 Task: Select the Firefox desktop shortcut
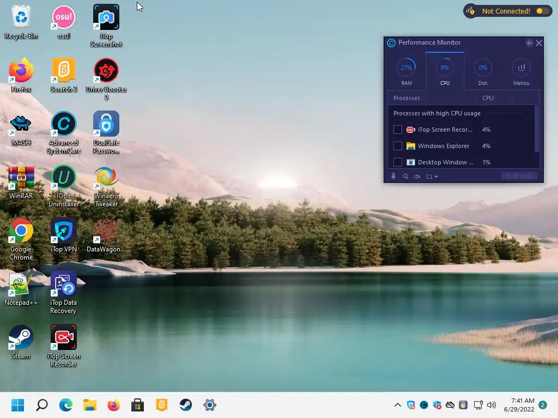21,75
